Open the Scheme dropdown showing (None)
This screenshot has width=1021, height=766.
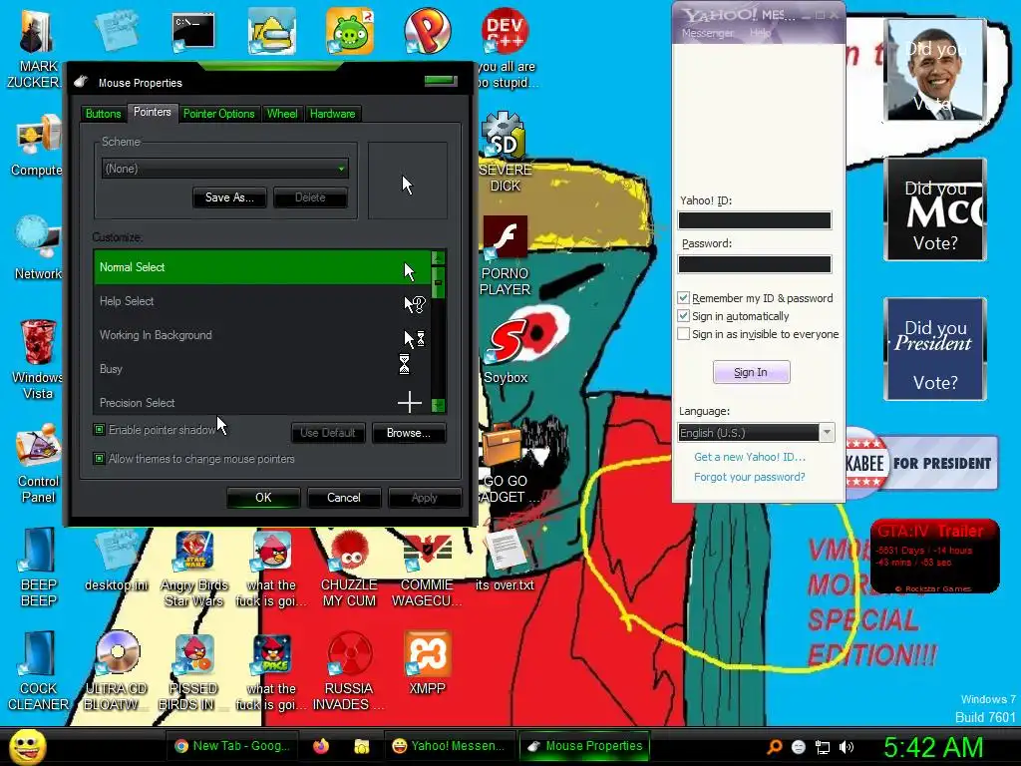tap(224, 169)
